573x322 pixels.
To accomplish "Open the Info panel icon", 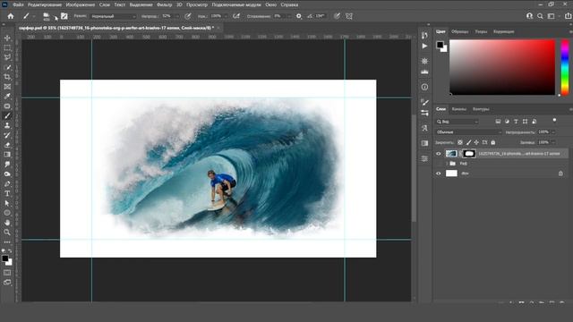I will tap(424, 87).
